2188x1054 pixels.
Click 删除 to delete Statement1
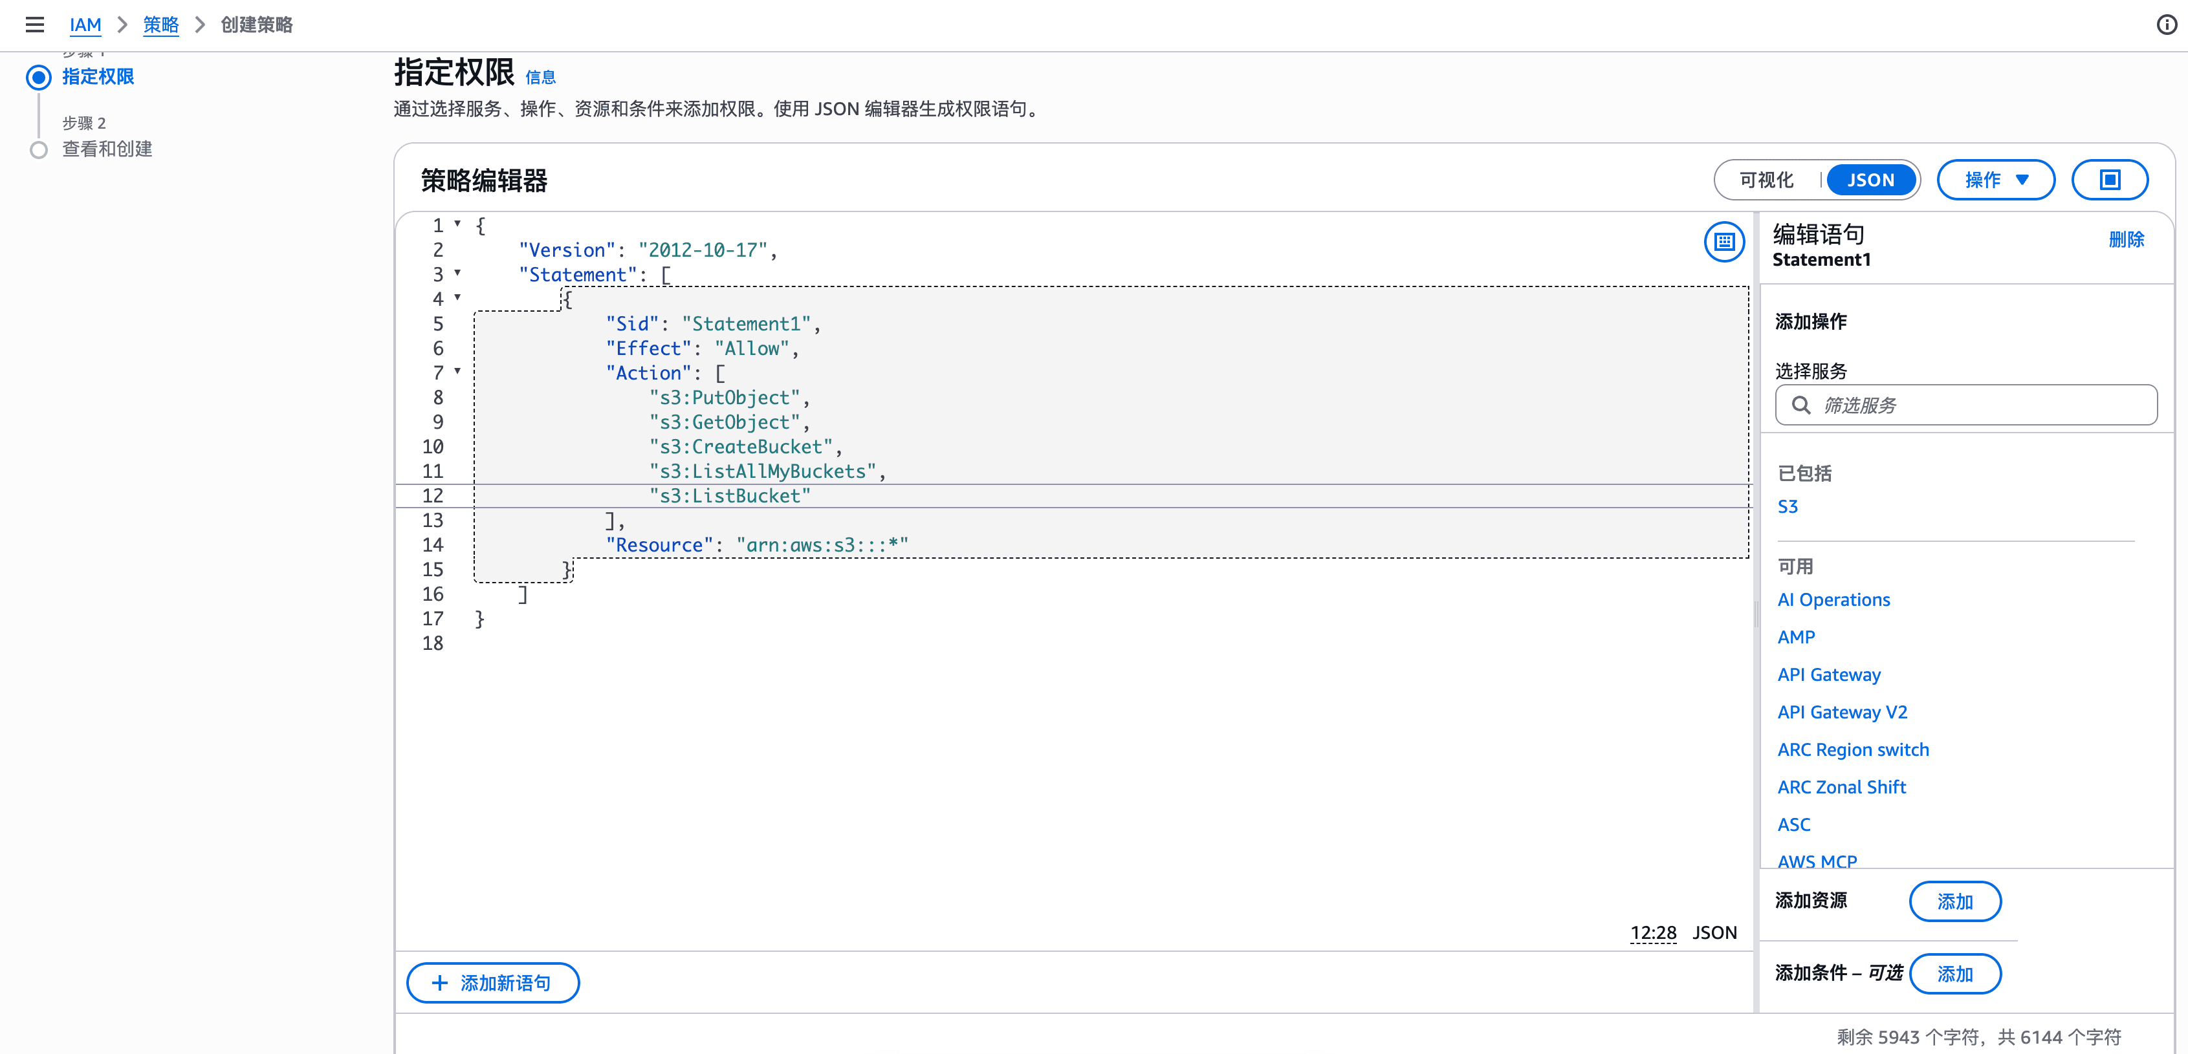point(2125,239)
